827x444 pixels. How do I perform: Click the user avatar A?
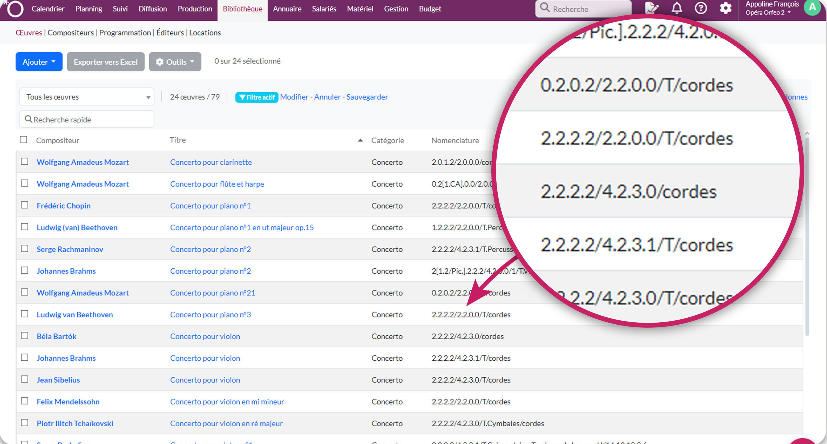(812, 7)
